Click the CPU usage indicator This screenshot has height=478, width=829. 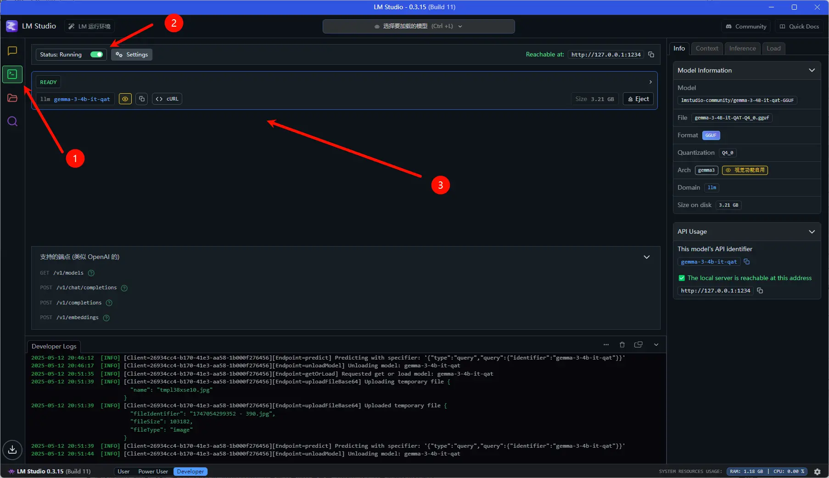click(789, 472)
